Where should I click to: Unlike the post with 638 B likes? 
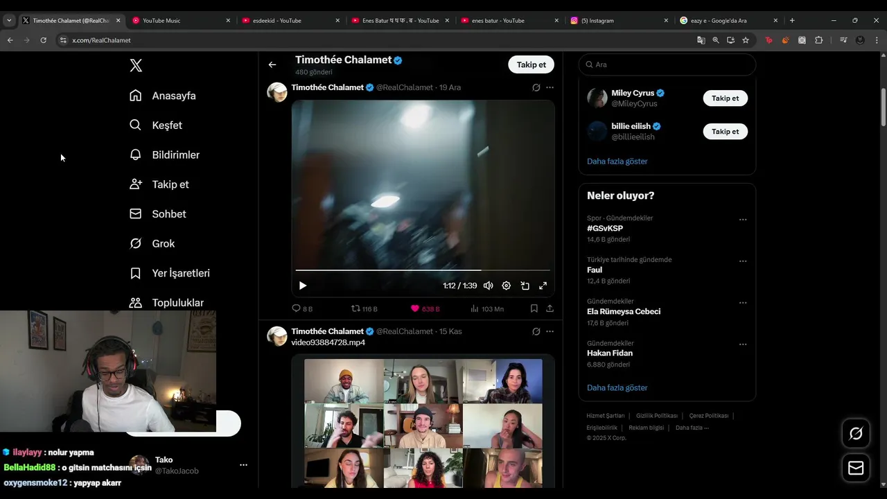point(425,308)
